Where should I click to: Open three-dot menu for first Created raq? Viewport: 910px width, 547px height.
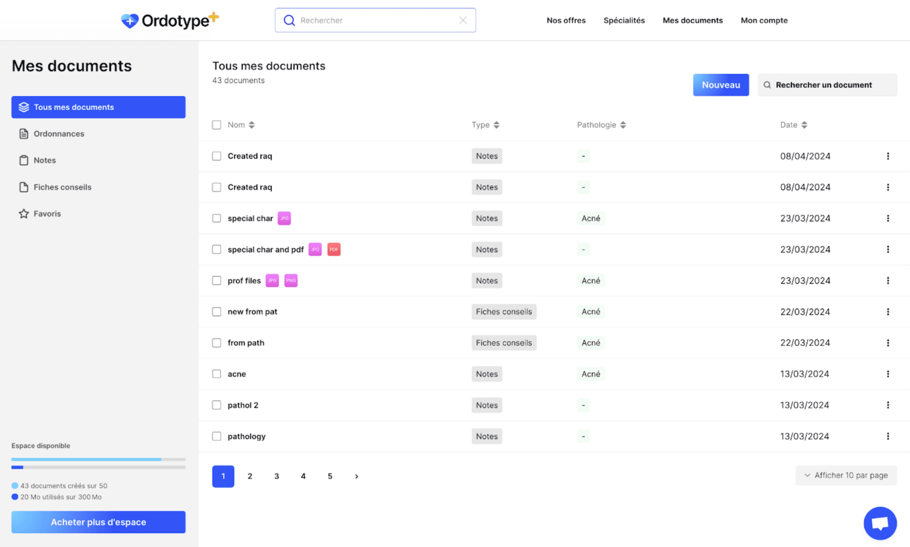click(x=888, y=156)
